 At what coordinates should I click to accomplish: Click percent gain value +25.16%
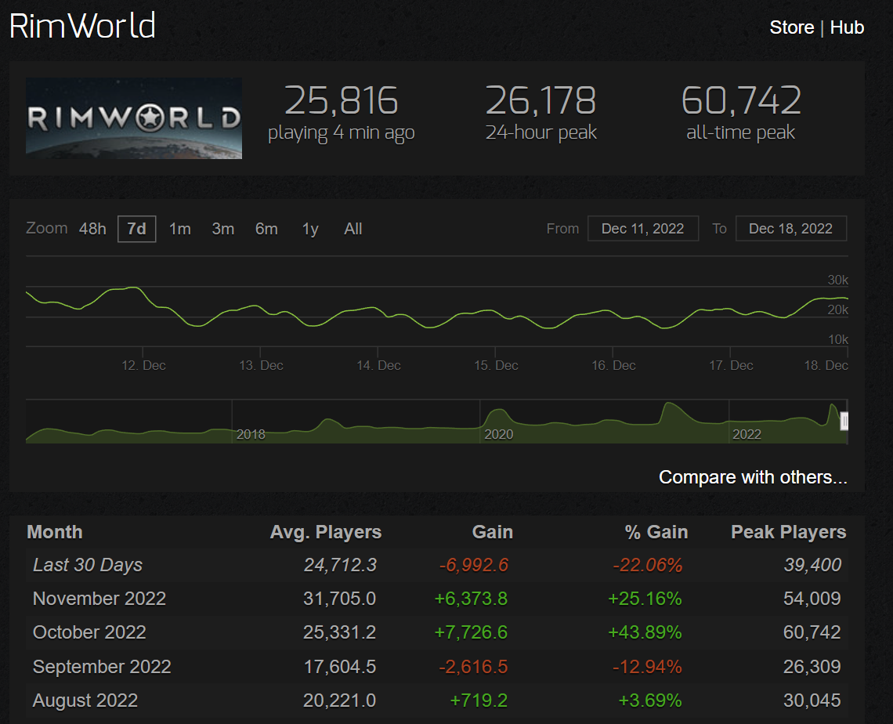[x=645, y=599]
